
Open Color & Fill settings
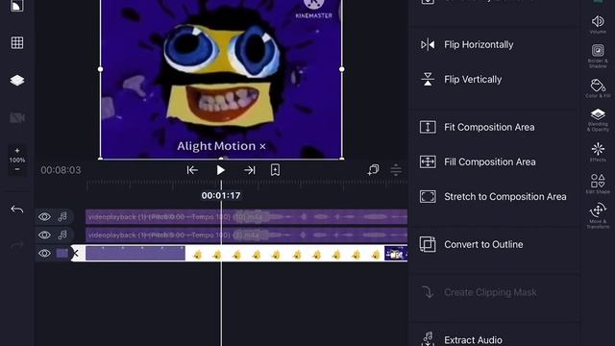[x=598, y=88]
